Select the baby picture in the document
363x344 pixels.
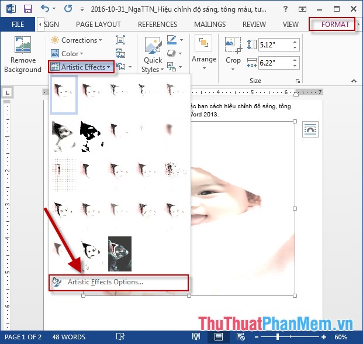[242, 208]
